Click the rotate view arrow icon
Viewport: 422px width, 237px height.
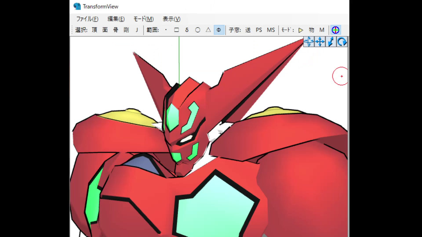coord(342,42)
